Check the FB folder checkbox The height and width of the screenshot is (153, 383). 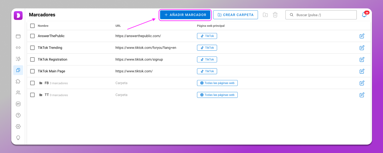click(x=32, y=83)
